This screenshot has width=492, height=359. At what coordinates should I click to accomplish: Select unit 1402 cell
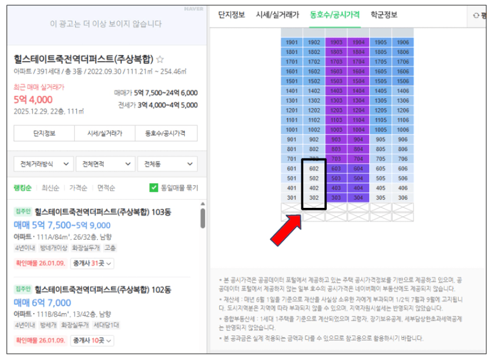point(314,91)
